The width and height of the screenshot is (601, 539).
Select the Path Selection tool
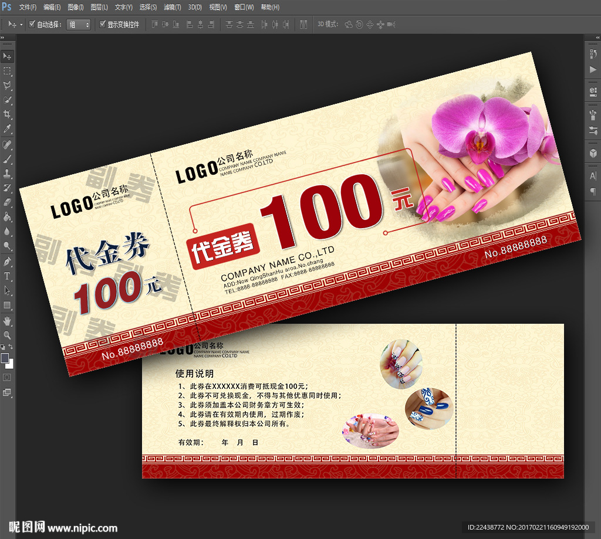pyautogui.click(x=7, y=291)
